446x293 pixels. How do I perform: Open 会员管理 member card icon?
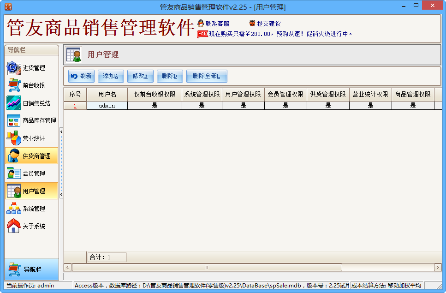14,173
